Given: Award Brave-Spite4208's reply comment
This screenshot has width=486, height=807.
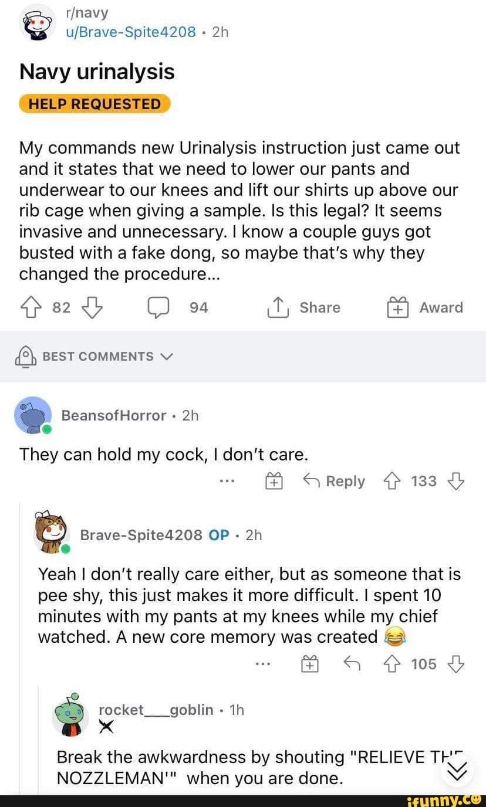Looking at the screenshot, I should pyautogui.click(x=309, y=664).
